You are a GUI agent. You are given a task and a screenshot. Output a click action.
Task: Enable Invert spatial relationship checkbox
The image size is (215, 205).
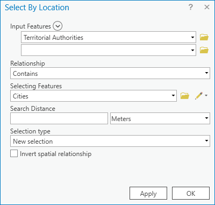tap(14, 154)
